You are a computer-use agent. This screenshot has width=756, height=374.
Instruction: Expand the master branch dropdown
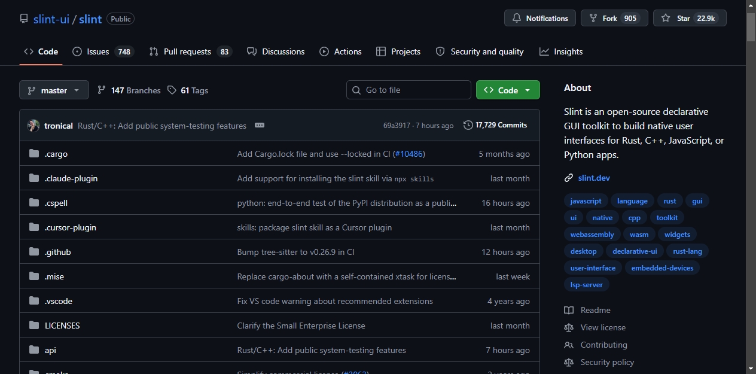click(54, 90)
